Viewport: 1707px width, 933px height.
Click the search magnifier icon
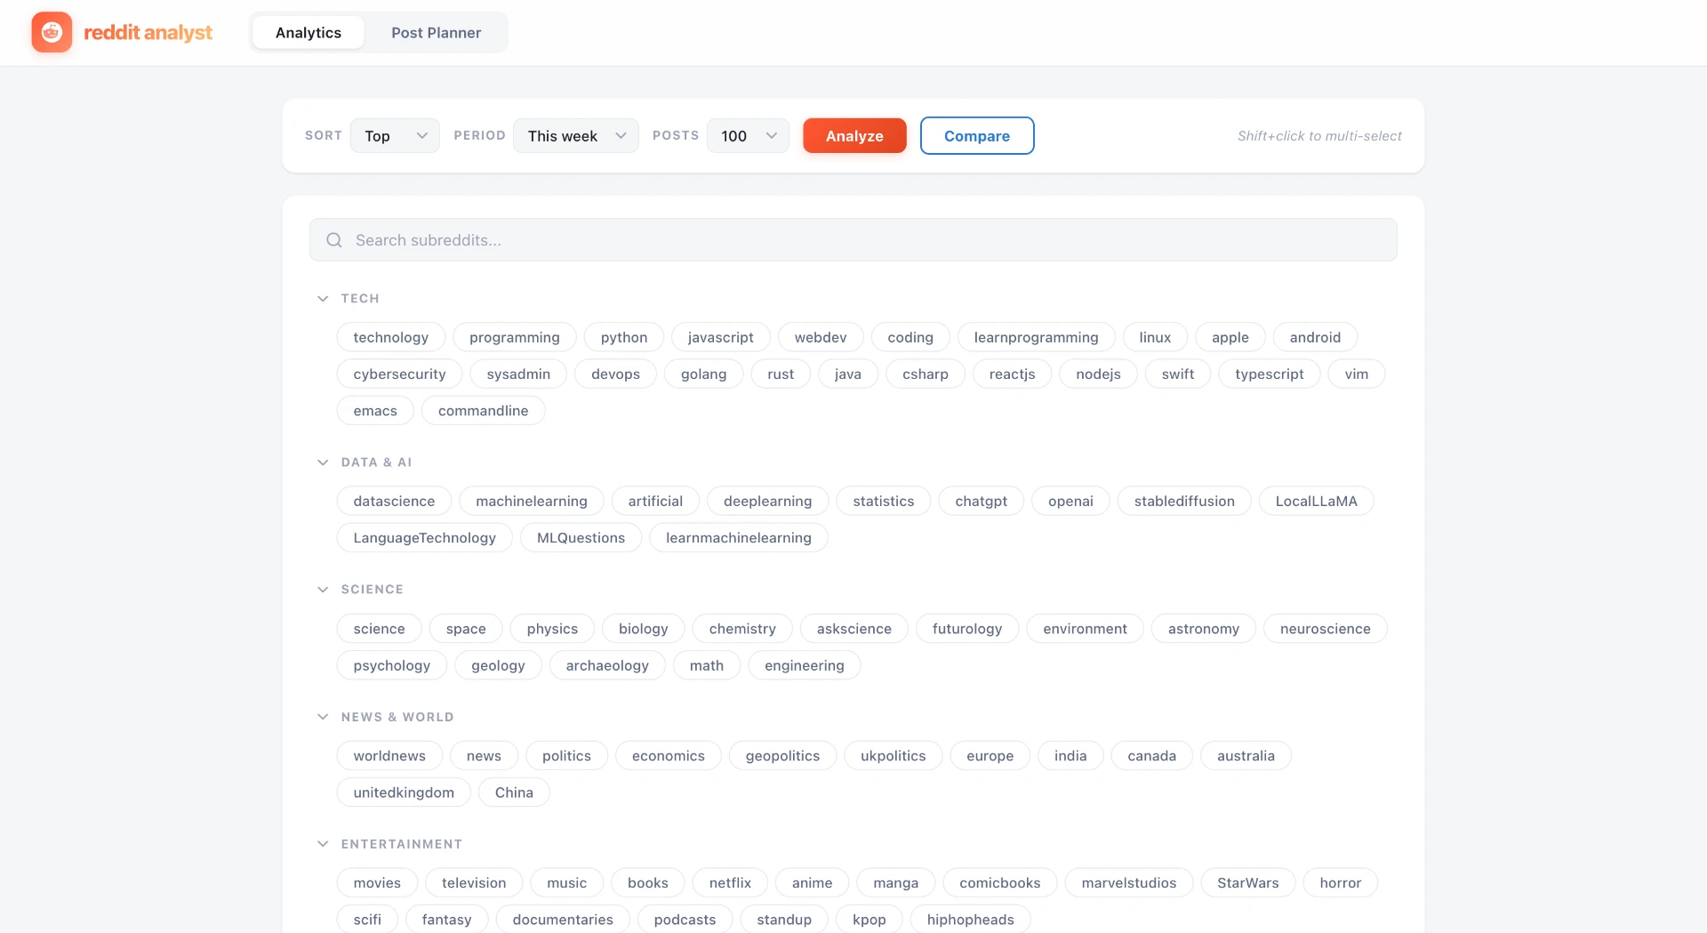click(334, 240)
